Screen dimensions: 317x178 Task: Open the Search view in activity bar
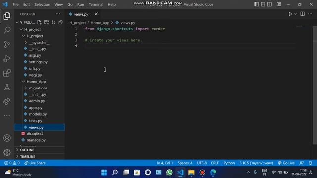click(7, 30)
